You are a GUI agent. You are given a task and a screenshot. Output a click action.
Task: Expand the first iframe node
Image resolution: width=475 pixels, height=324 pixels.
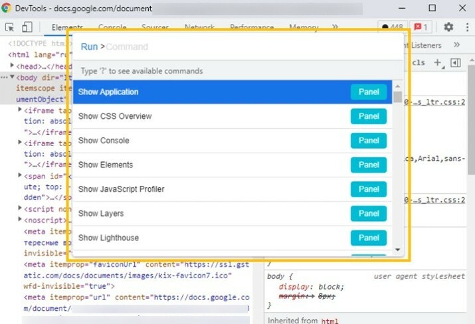(x=20, y=110)
